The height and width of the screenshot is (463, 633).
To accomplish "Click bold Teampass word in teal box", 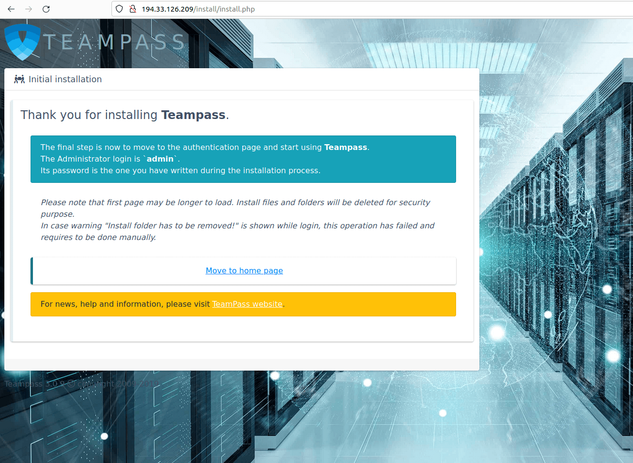I will pos(346,148).
